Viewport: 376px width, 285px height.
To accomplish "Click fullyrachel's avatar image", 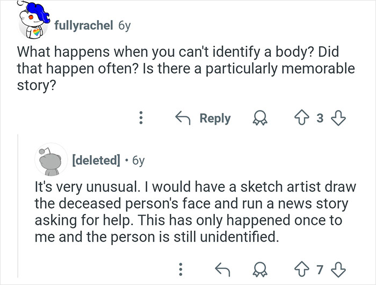I will (32, 24).
